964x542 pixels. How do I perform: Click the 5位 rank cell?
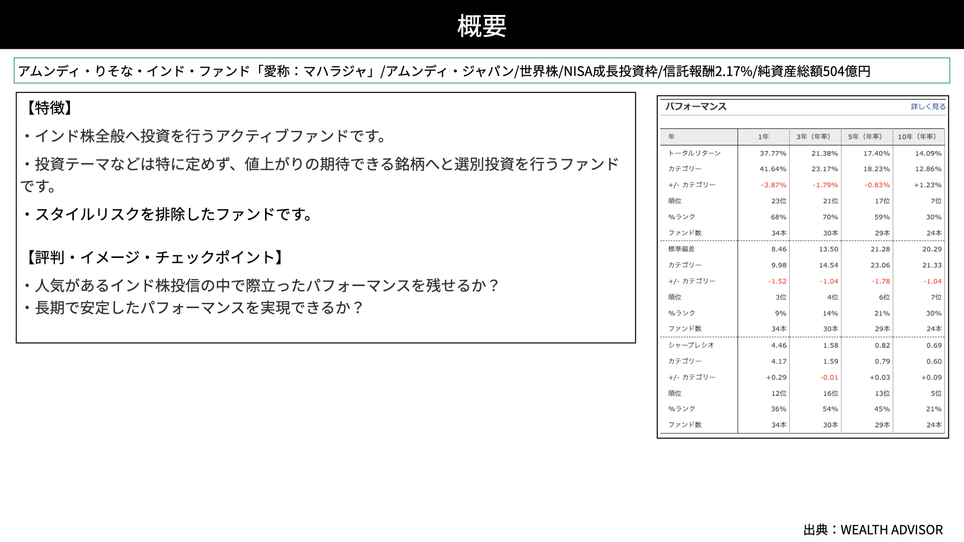coord(936,393)
